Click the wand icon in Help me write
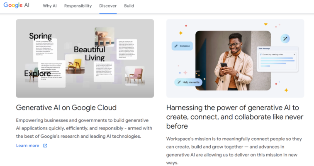 click(x=179, y=82)
